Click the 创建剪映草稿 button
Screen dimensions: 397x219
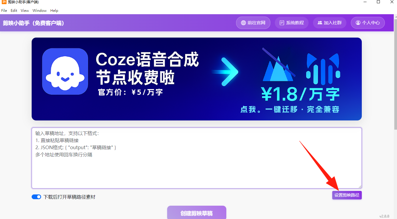(x=196, y=212)
